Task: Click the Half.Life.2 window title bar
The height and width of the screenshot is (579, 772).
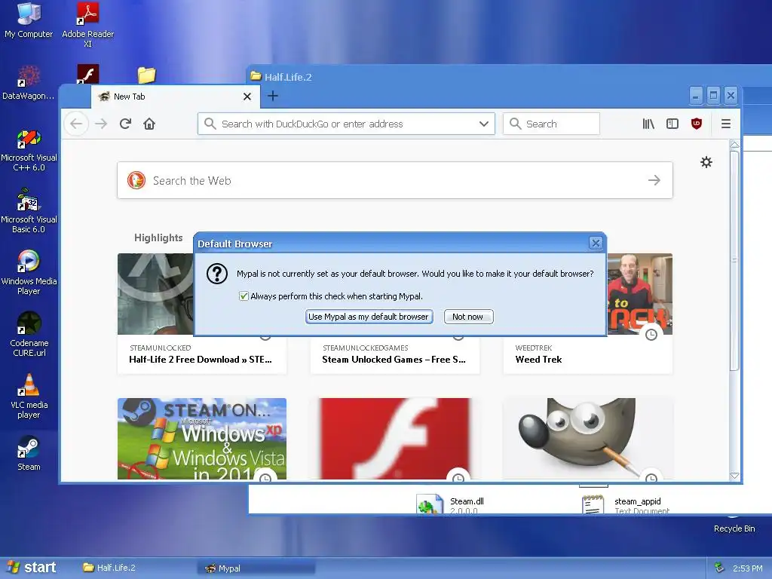Action: click(509, 76)
